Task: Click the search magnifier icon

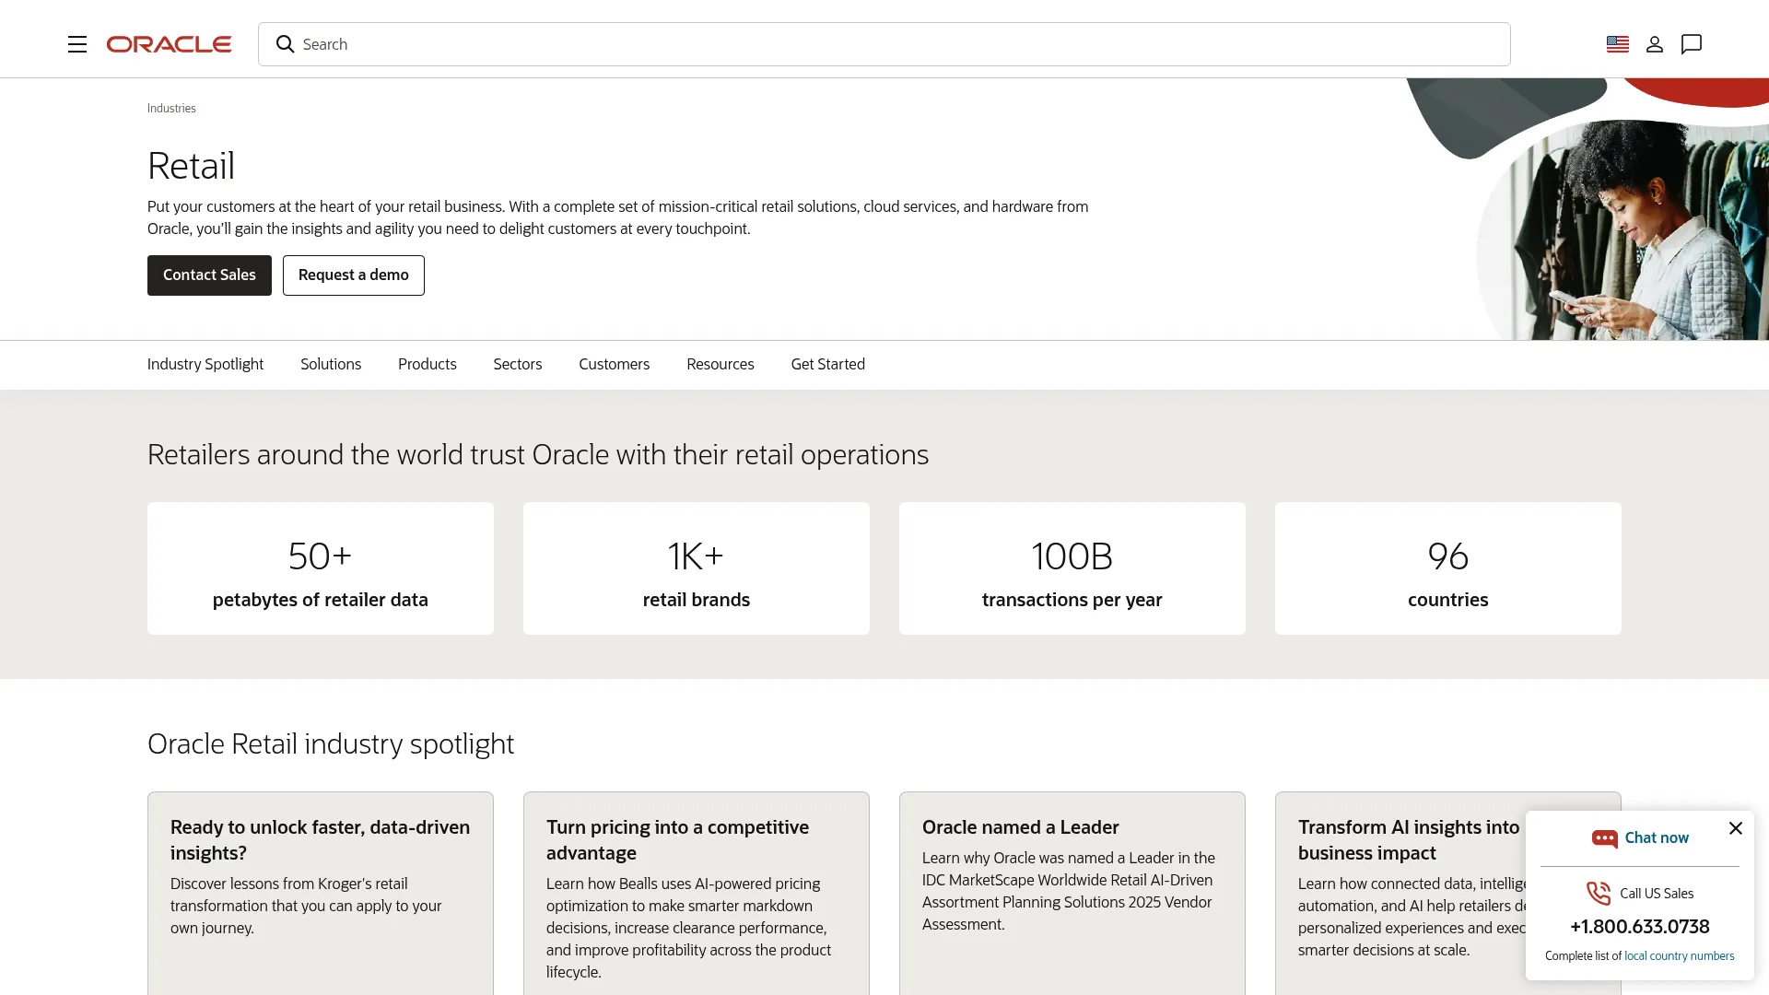Action: 286,44
